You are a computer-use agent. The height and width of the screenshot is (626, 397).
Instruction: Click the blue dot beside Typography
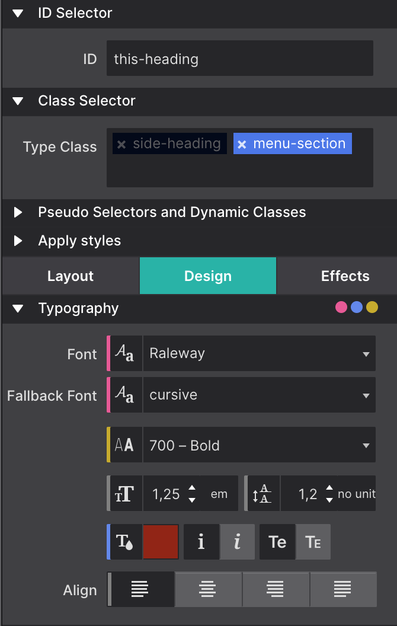[357, 307]
